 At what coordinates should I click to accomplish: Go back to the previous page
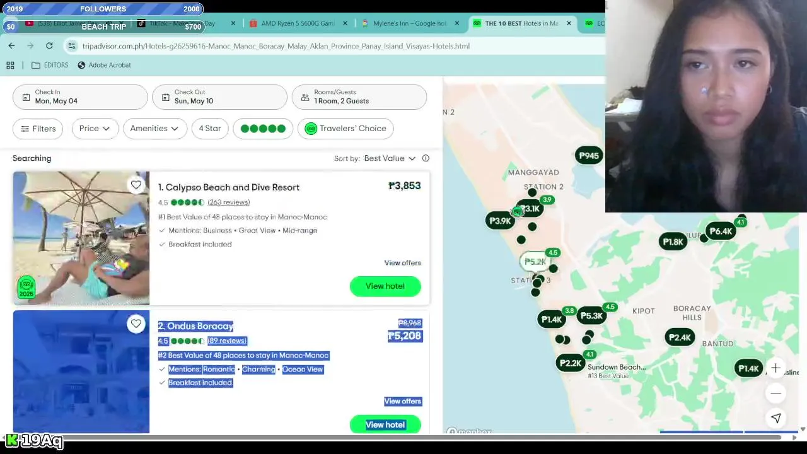11,46
